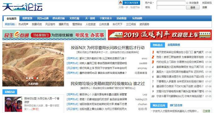Click the 登录 button
This screenshot has width=214, height=113.
193,7
